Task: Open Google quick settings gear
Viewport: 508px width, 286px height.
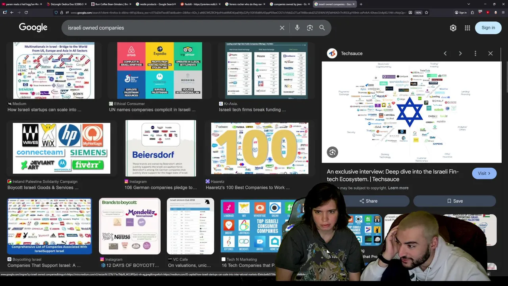Action: click(x=453, y=28)
